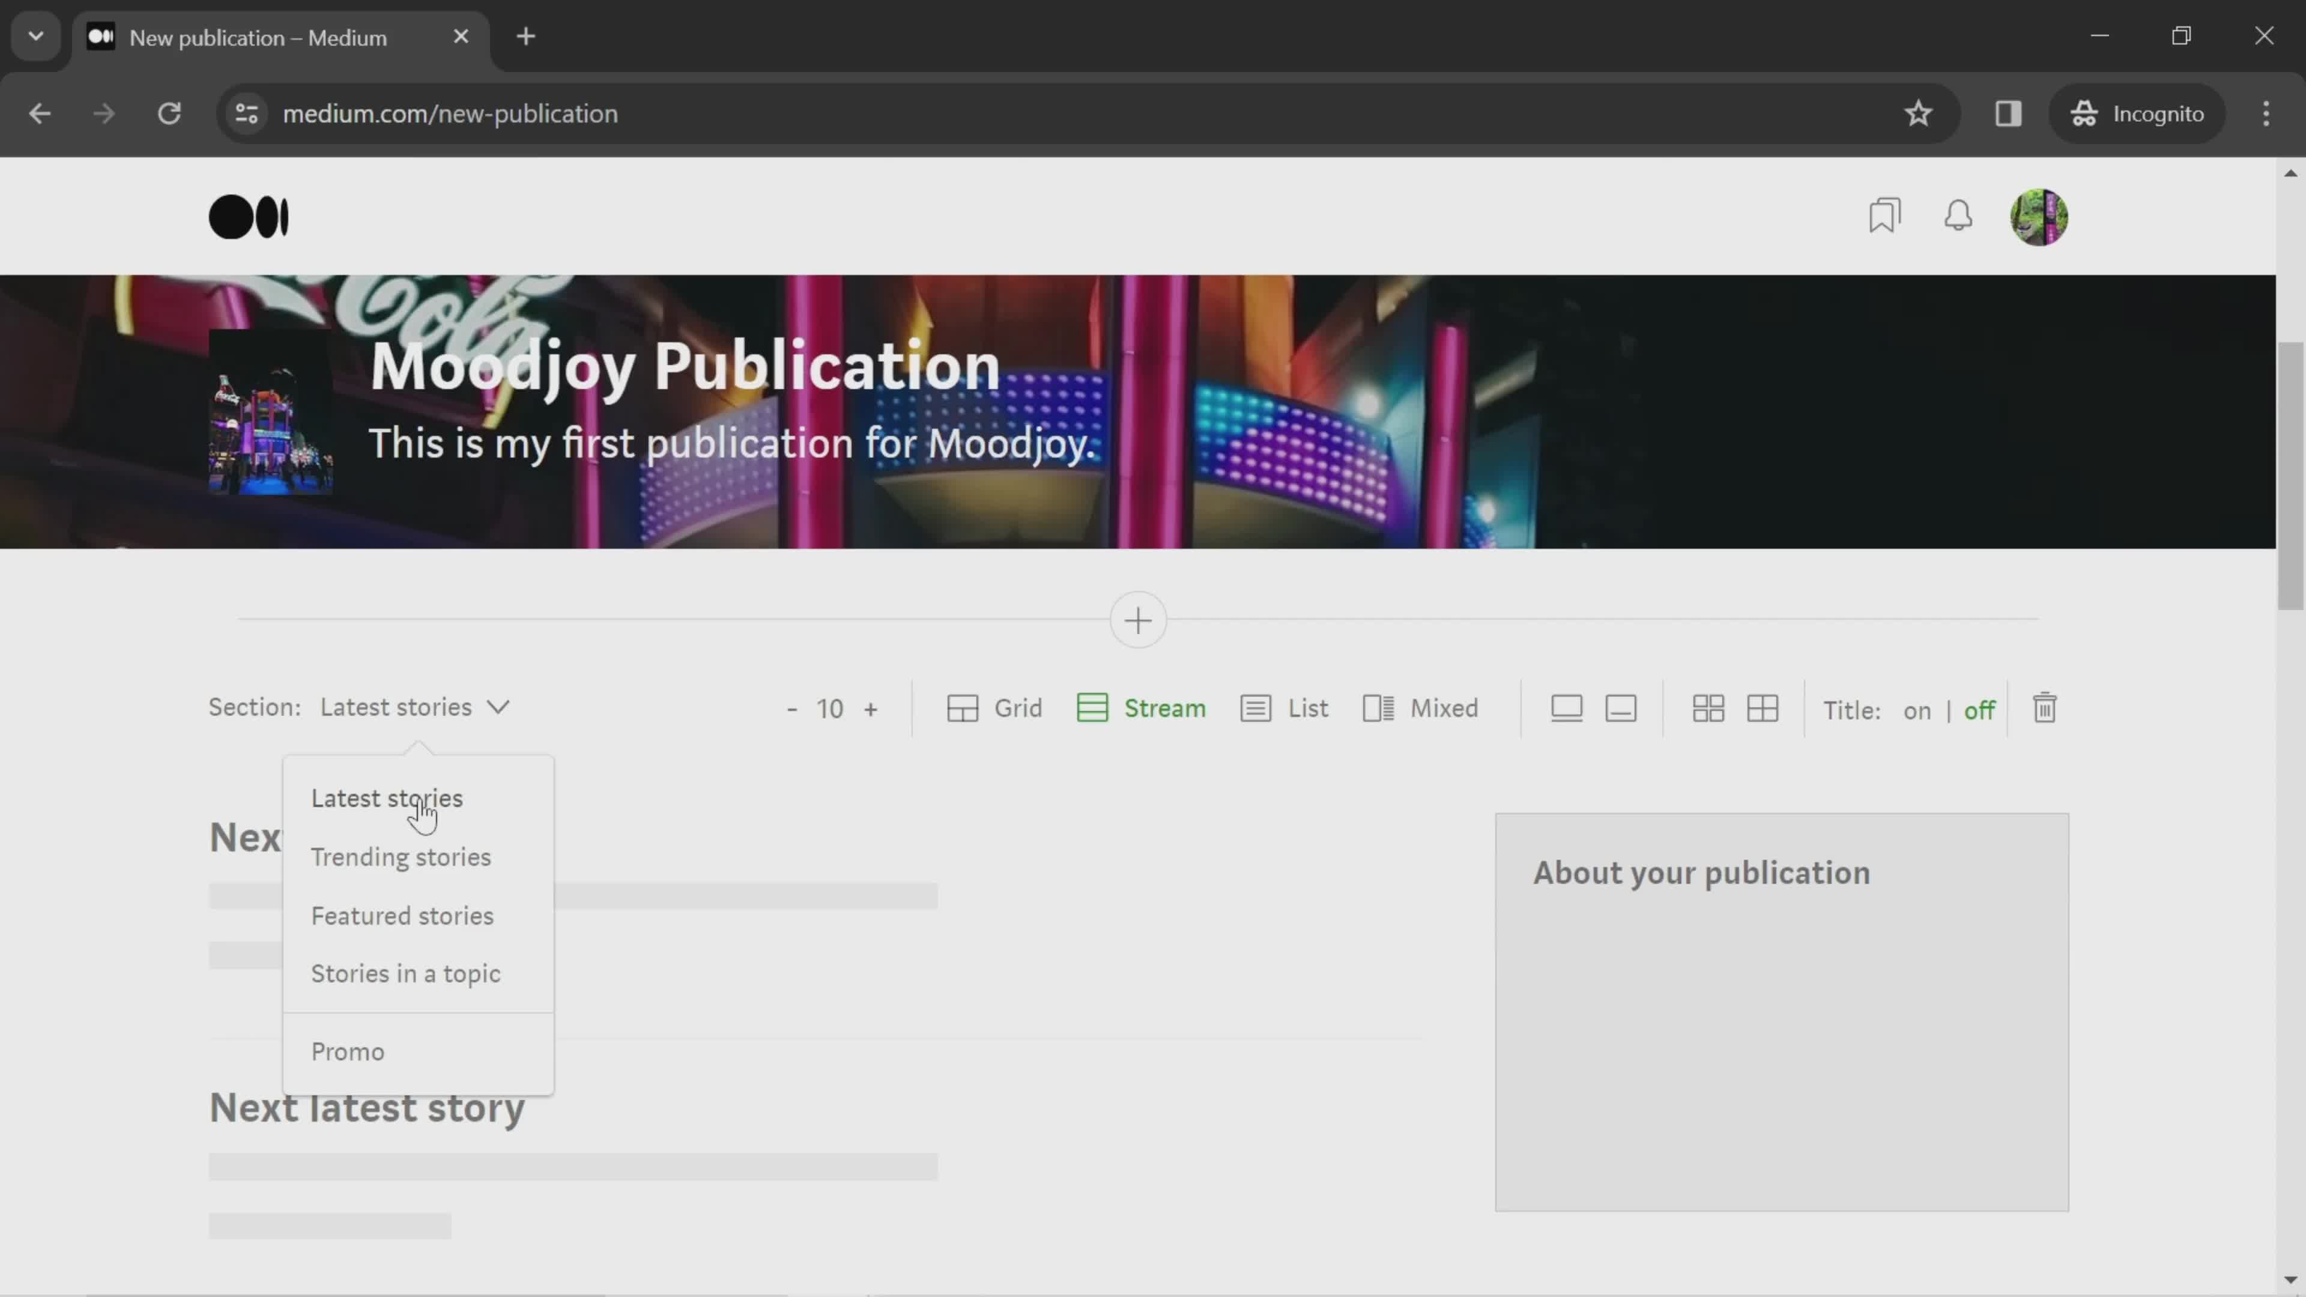Image resolution: width=2306 pixels, height=1297 pixels.
Task: Select double-column layout icon
Action: pos(1763,708)
